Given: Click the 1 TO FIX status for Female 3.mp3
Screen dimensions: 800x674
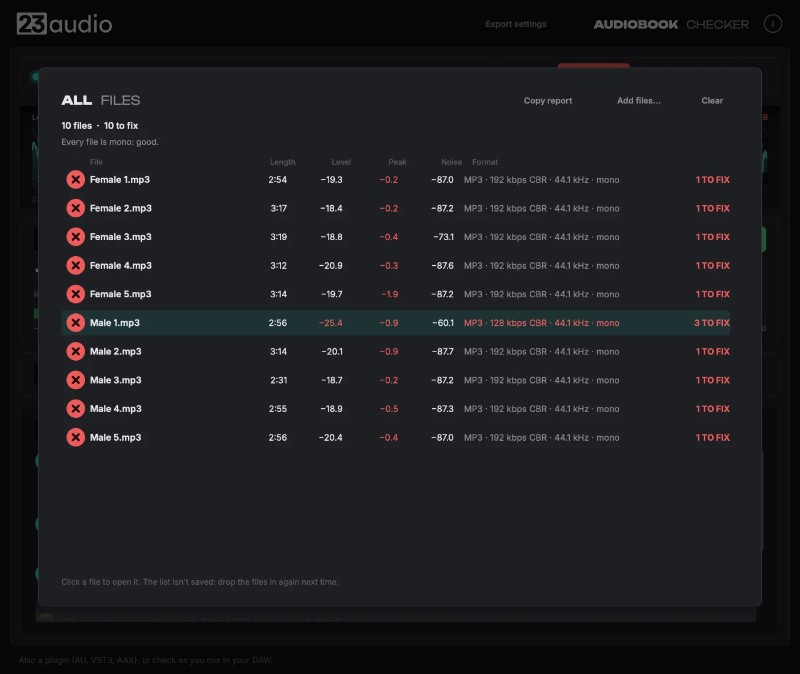Looking at the screenshot, I should click(x=713, y=237).
